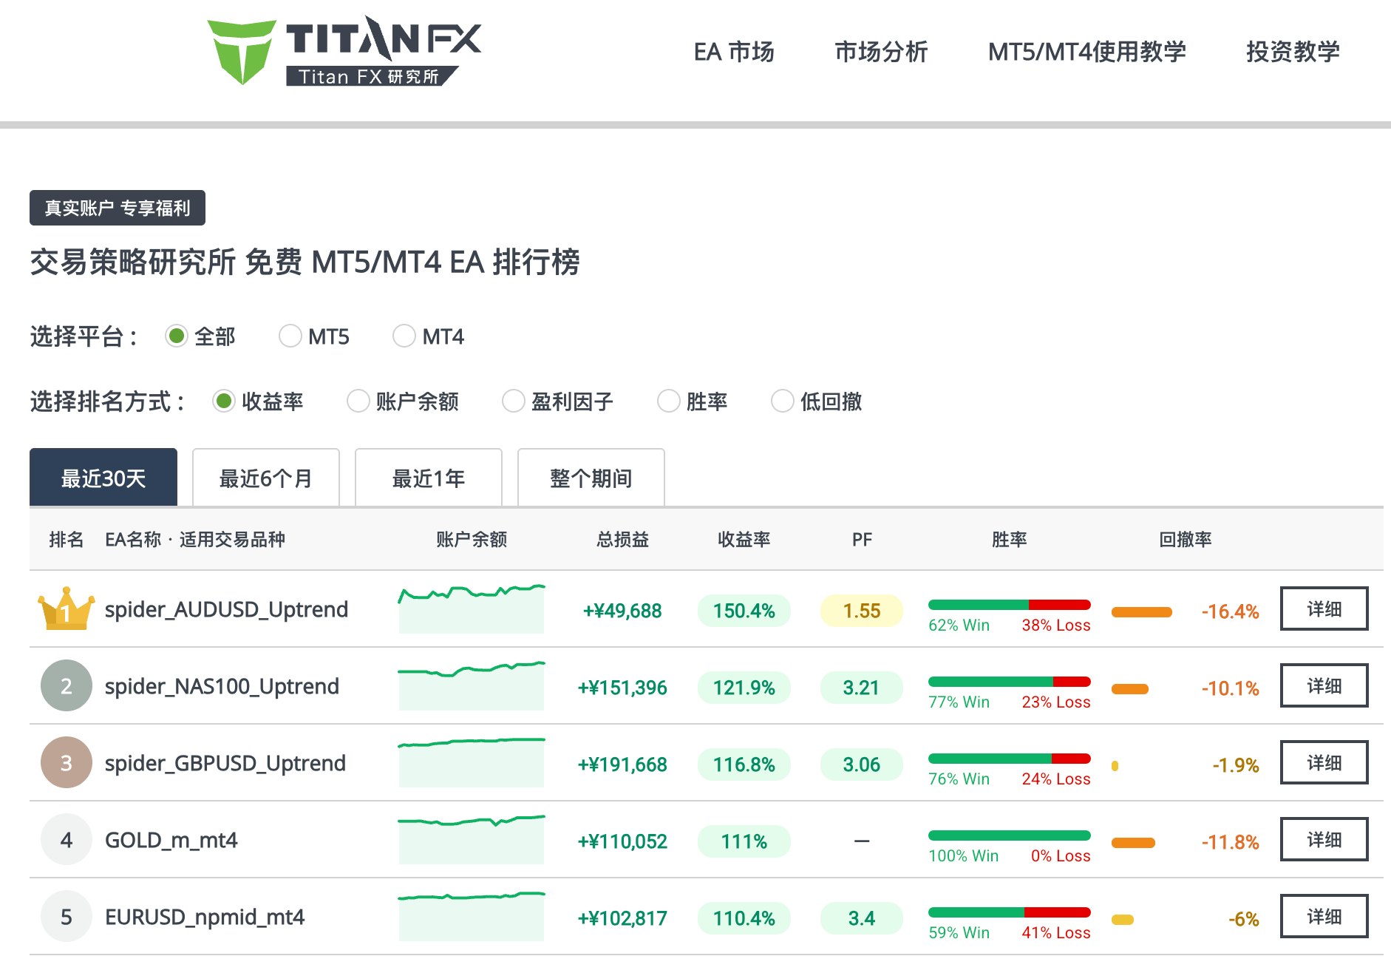Screen dimensions: 1391x973
Task: Click the rank 2 silver badge
Action: (66, 686)
